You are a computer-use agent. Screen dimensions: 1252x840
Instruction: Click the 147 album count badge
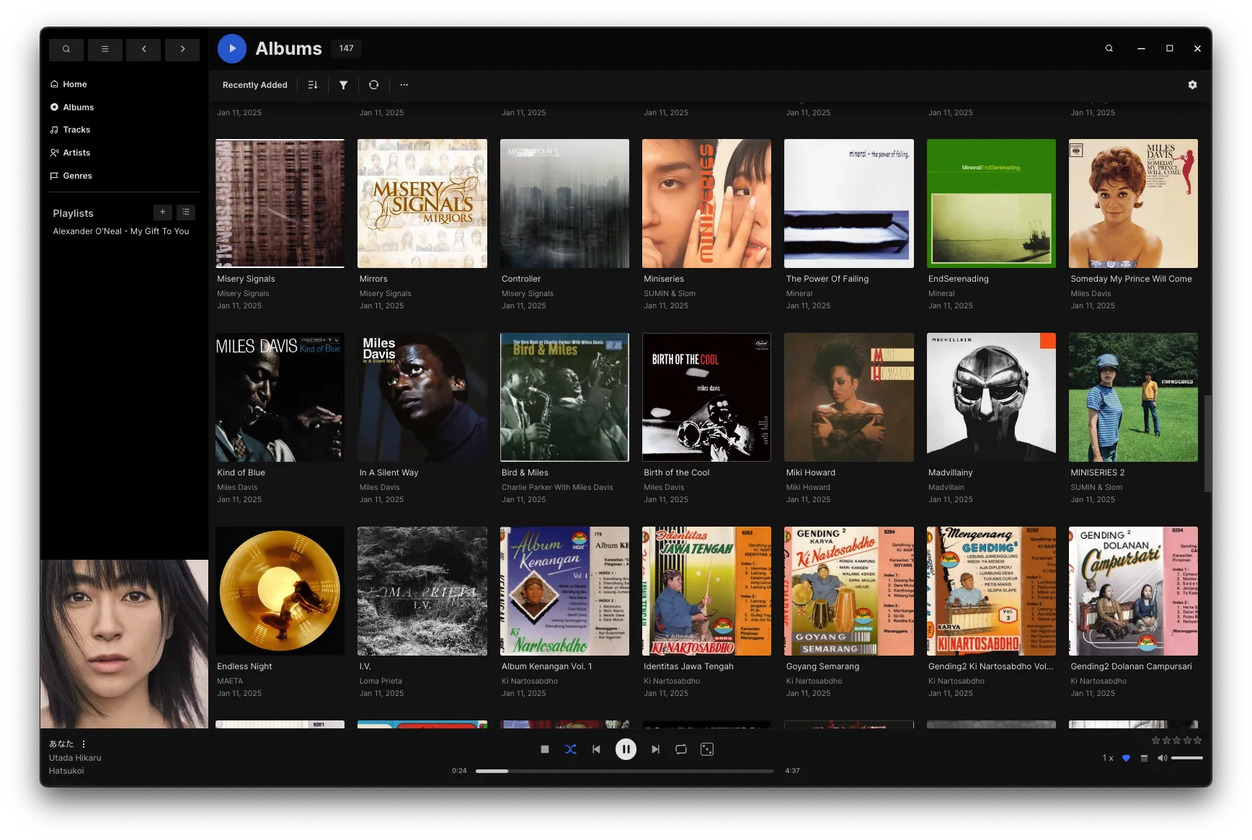(x=347, y=48)
